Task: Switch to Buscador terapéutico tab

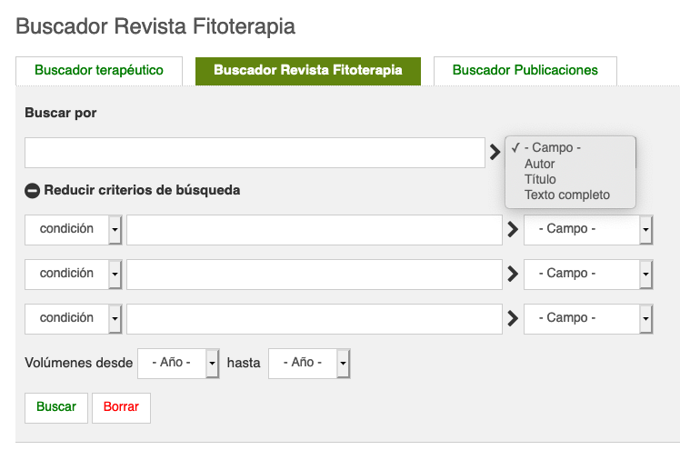Action: [99, 71]
